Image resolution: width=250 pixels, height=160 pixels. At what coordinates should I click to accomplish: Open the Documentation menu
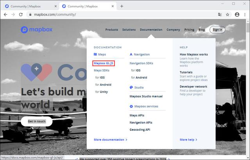pos(151,30)
